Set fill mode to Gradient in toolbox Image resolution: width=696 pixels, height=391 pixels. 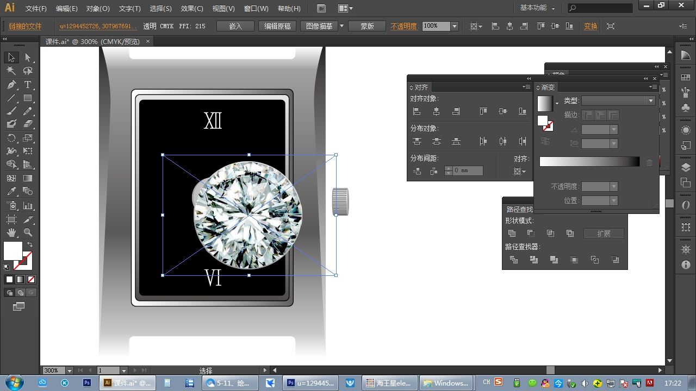click(20, 280)
